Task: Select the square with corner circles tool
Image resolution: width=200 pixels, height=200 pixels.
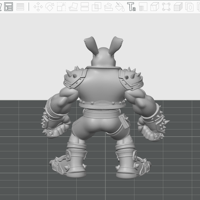Action: [166, 7]
